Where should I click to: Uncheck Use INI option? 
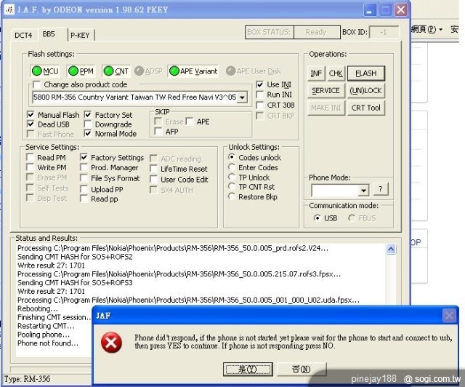point(260,84)
